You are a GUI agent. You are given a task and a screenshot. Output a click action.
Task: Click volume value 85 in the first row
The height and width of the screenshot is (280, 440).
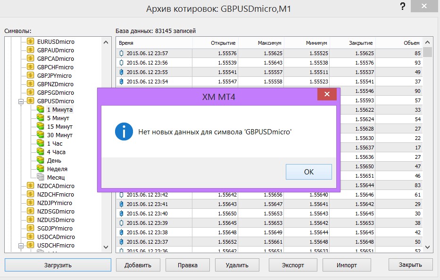tap(417, 53)
